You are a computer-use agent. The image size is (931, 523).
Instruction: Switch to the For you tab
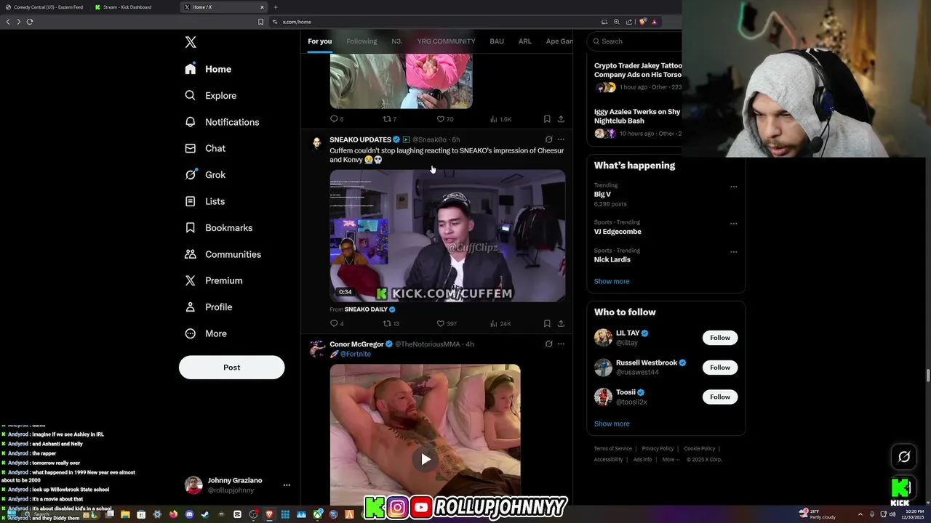point(319,41)
